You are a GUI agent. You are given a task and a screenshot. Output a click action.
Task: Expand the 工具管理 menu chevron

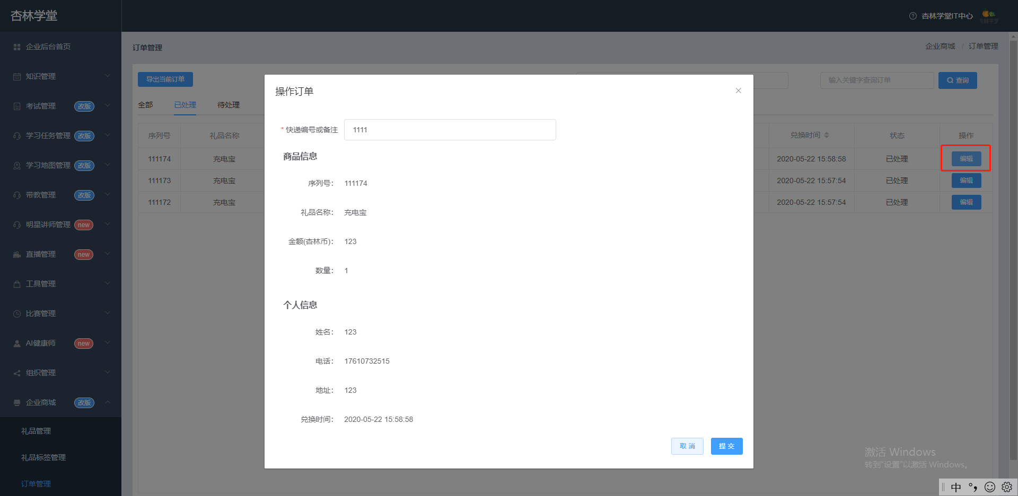108,284
